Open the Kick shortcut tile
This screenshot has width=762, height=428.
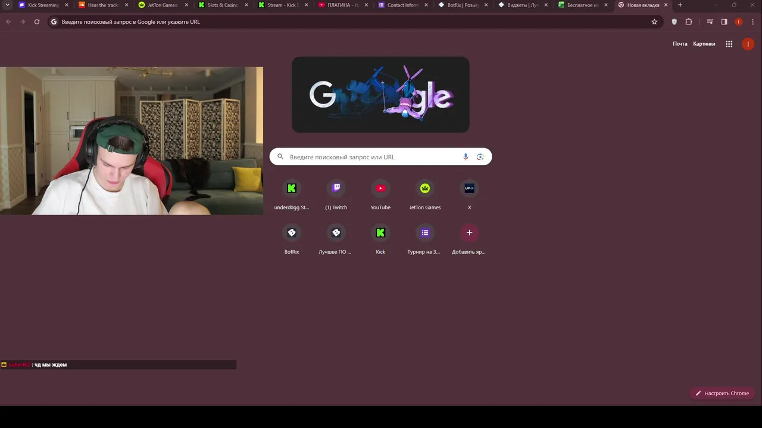[x=380, y=240]
